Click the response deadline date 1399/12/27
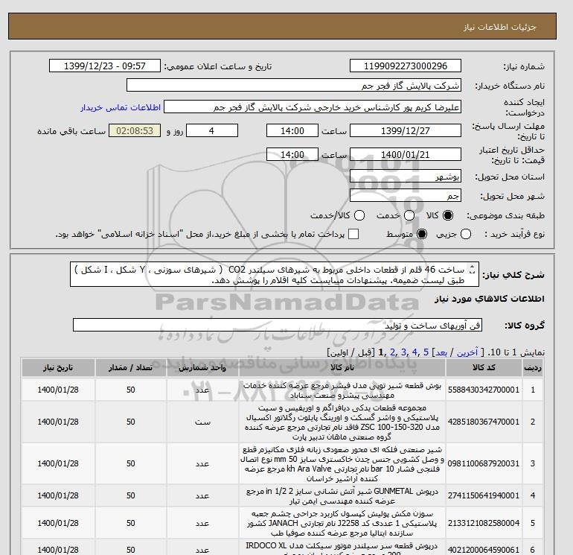Viewport: 573px width, 555px height. (x=406, y=130)
